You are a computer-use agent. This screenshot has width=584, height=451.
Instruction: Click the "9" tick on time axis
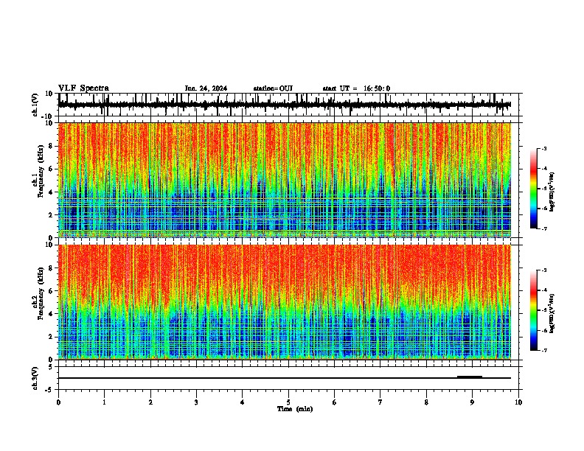472,402
